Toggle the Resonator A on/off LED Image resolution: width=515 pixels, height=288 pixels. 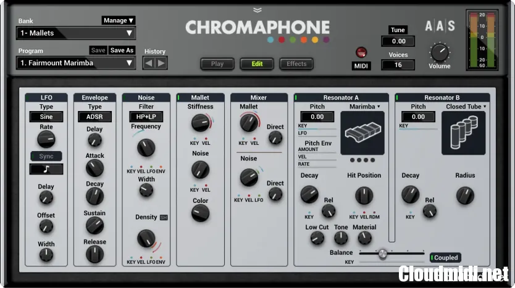pyautogui.click(x=297, y=97)
